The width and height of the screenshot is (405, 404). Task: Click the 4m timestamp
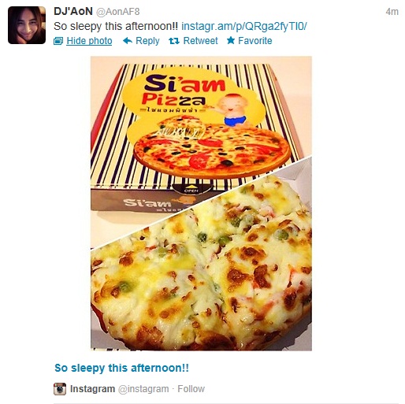(x=392, y=12)
